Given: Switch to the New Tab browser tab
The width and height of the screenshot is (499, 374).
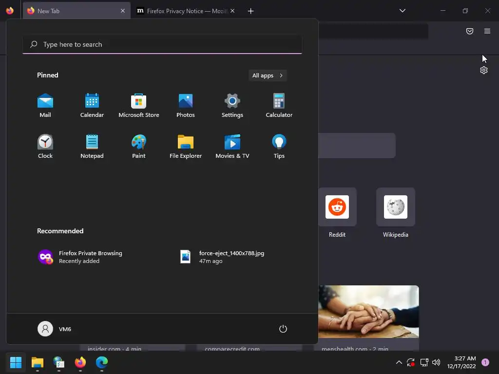Looking at the screenshot, I should [77, 11].
